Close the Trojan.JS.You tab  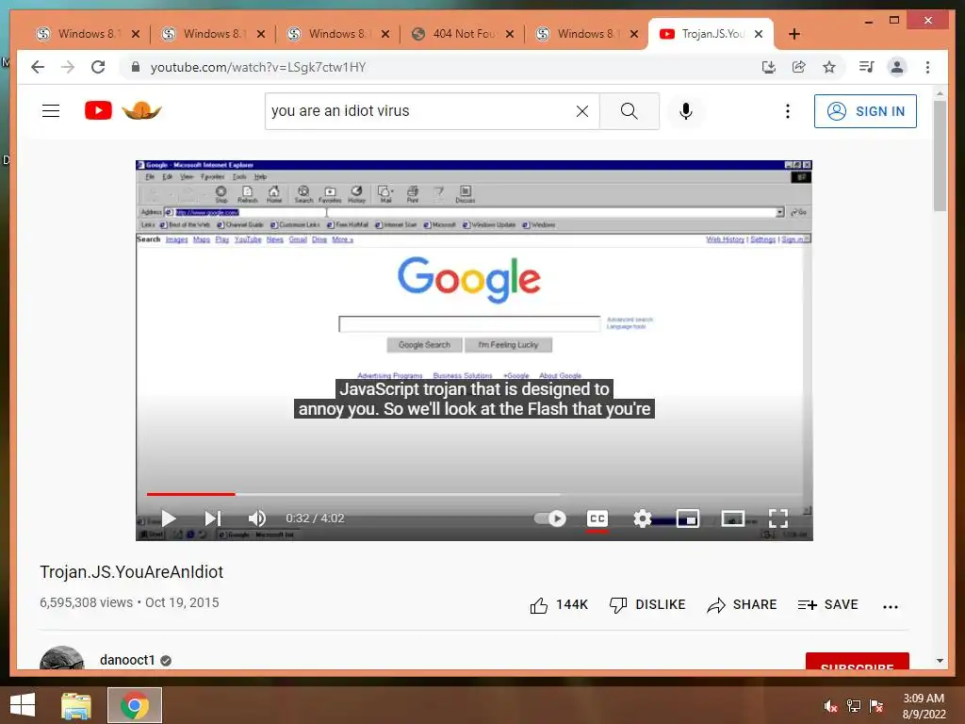click(759, 34)
